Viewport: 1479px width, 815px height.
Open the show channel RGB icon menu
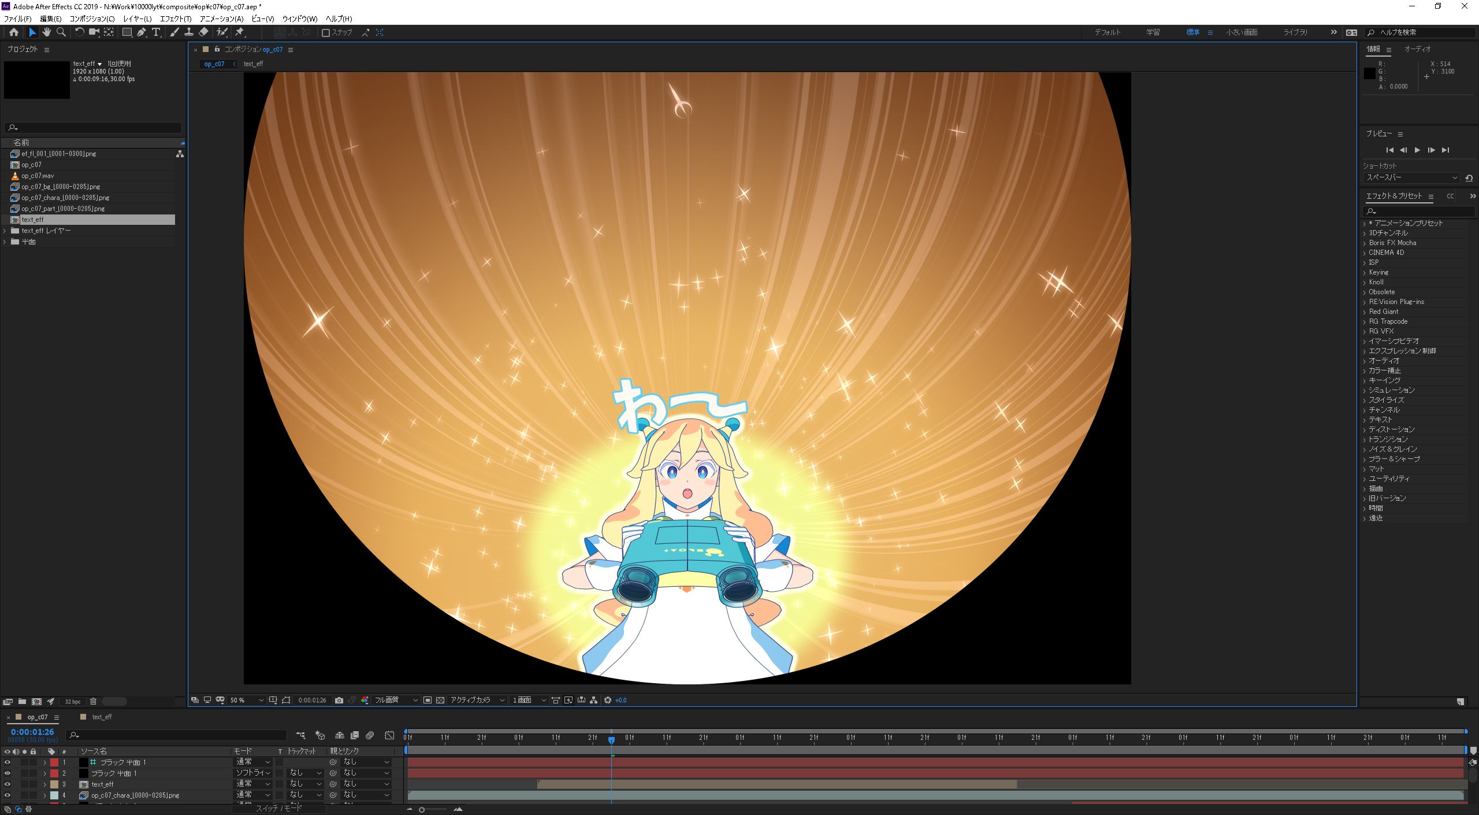pyautogui.click(x=365, y=700)
